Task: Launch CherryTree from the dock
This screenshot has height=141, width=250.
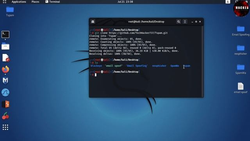Action: [x=5, y=116]
